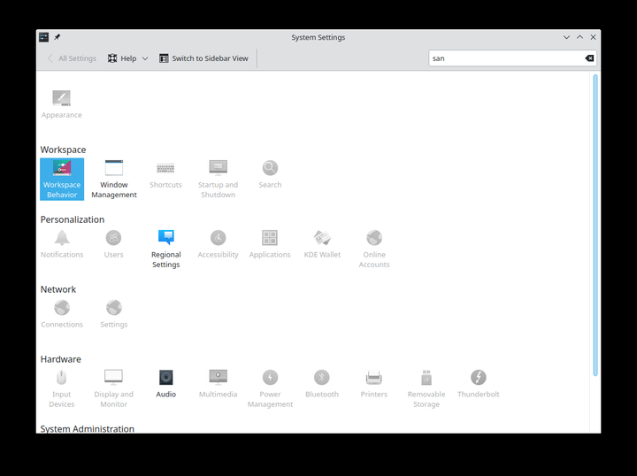The height and width of the screenshot is (476, 637).
Task: Open the Help menu
Action: 127,58
